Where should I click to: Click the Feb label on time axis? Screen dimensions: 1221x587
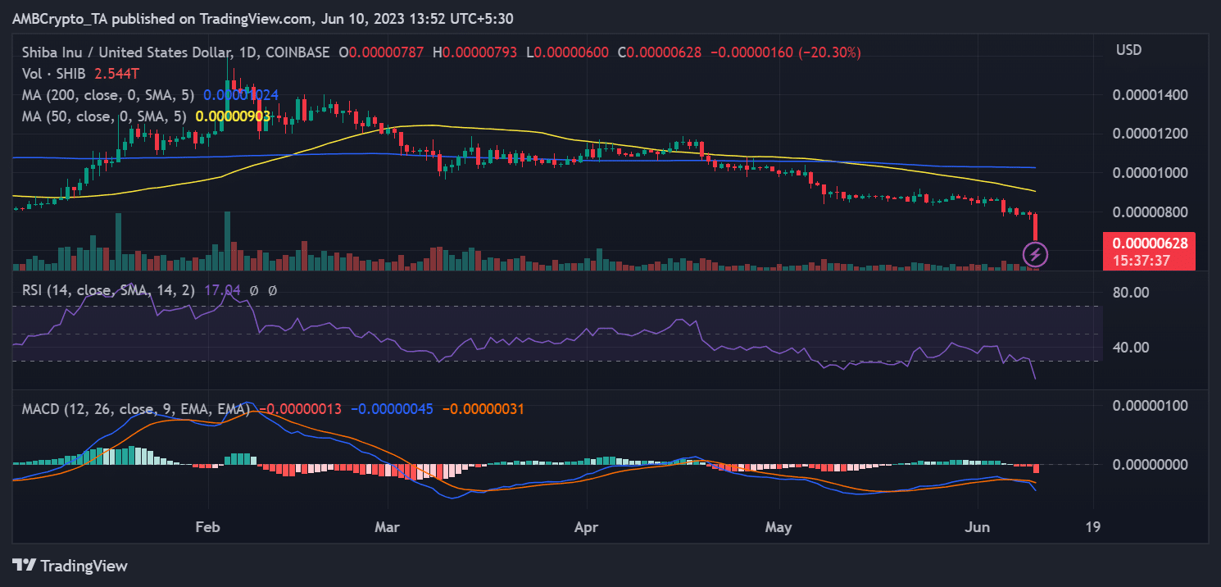[x=210, y=527]
